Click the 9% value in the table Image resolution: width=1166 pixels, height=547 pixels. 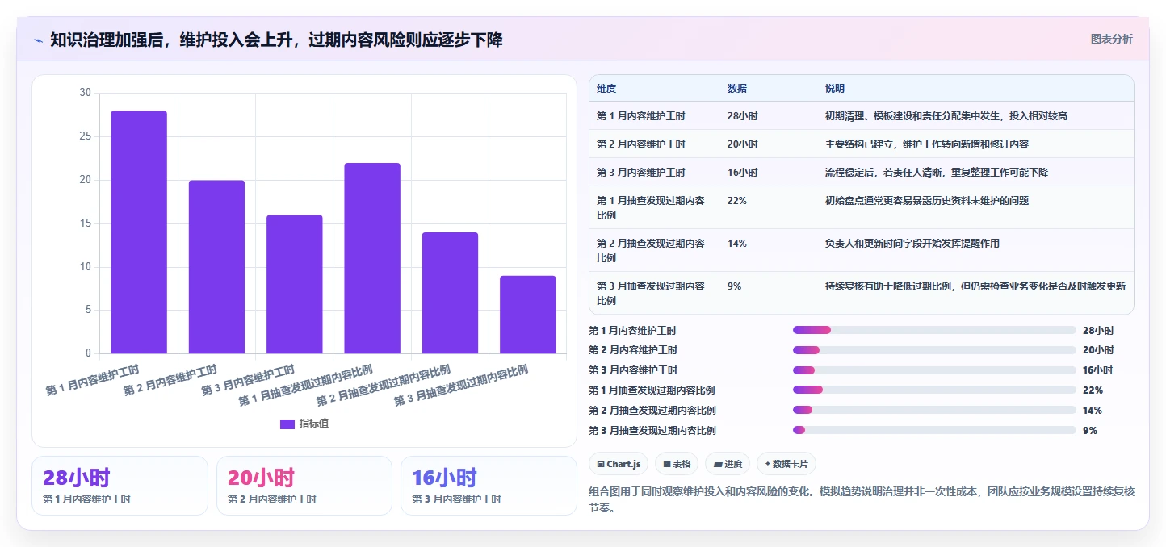tap(735, 286)
